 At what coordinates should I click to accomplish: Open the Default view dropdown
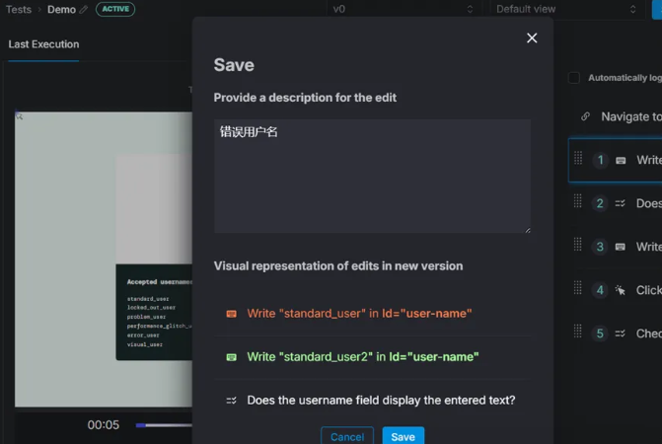point(565,9)
